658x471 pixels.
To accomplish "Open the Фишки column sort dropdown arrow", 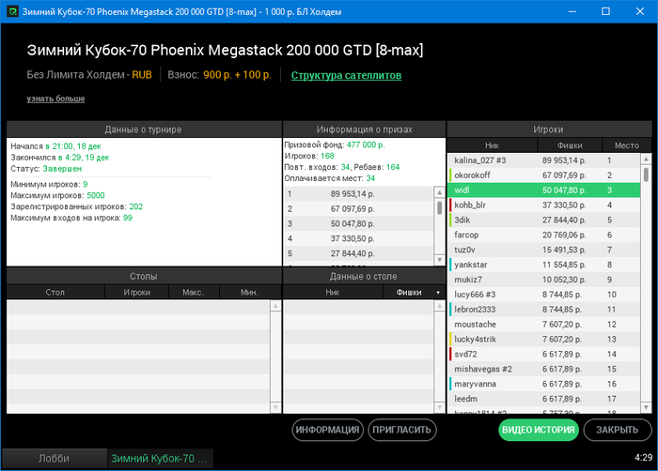I will coord(438,293).
